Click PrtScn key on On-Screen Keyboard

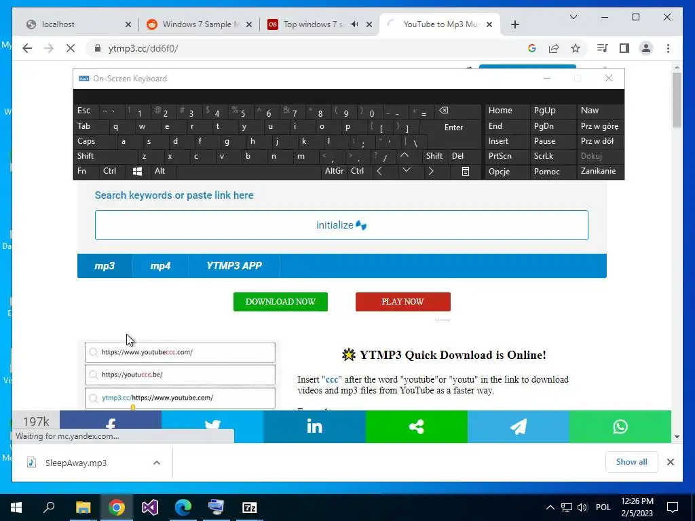[x=500, y=156]
